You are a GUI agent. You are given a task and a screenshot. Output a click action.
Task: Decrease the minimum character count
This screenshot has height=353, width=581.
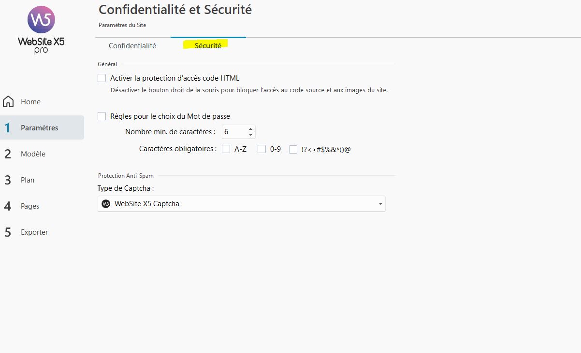point(250,135)
